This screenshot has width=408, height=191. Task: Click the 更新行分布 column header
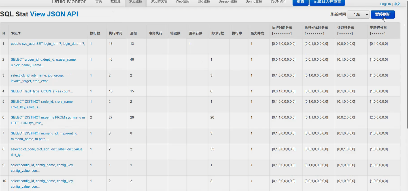tap(378, 28)
